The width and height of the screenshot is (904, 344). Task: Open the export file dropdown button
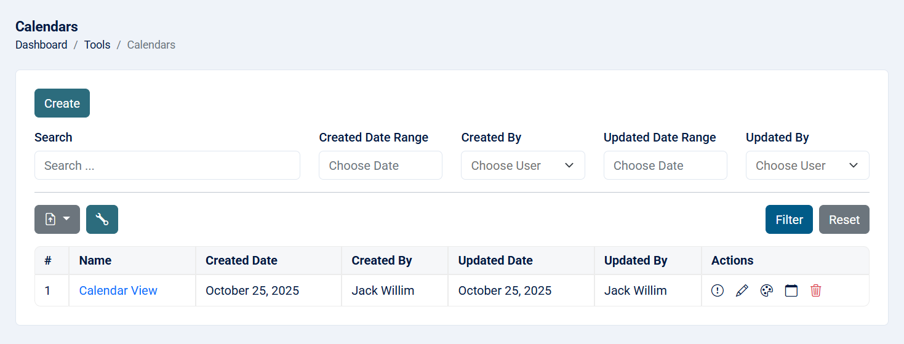click(x=57, y=219)
